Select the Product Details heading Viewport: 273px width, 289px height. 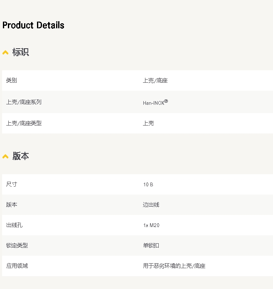[x=33, y=25]
